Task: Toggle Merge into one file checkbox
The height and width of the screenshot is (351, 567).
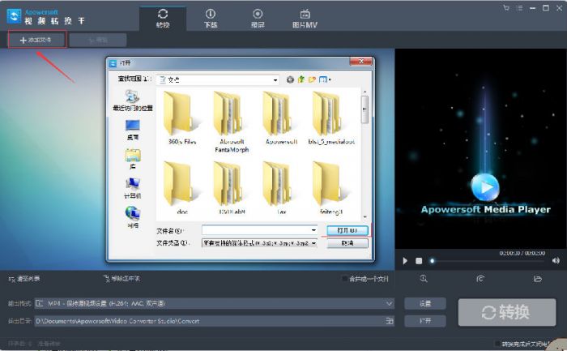Action: pos(344,279)
